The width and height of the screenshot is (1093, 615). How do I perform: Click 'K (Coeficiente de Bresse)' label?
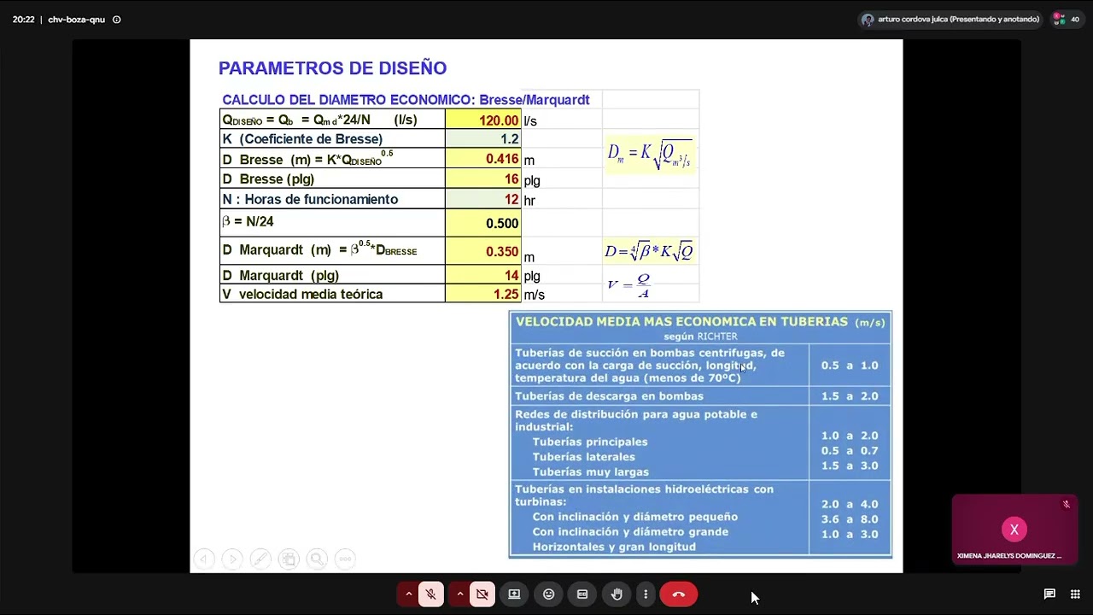coord(302,139)
